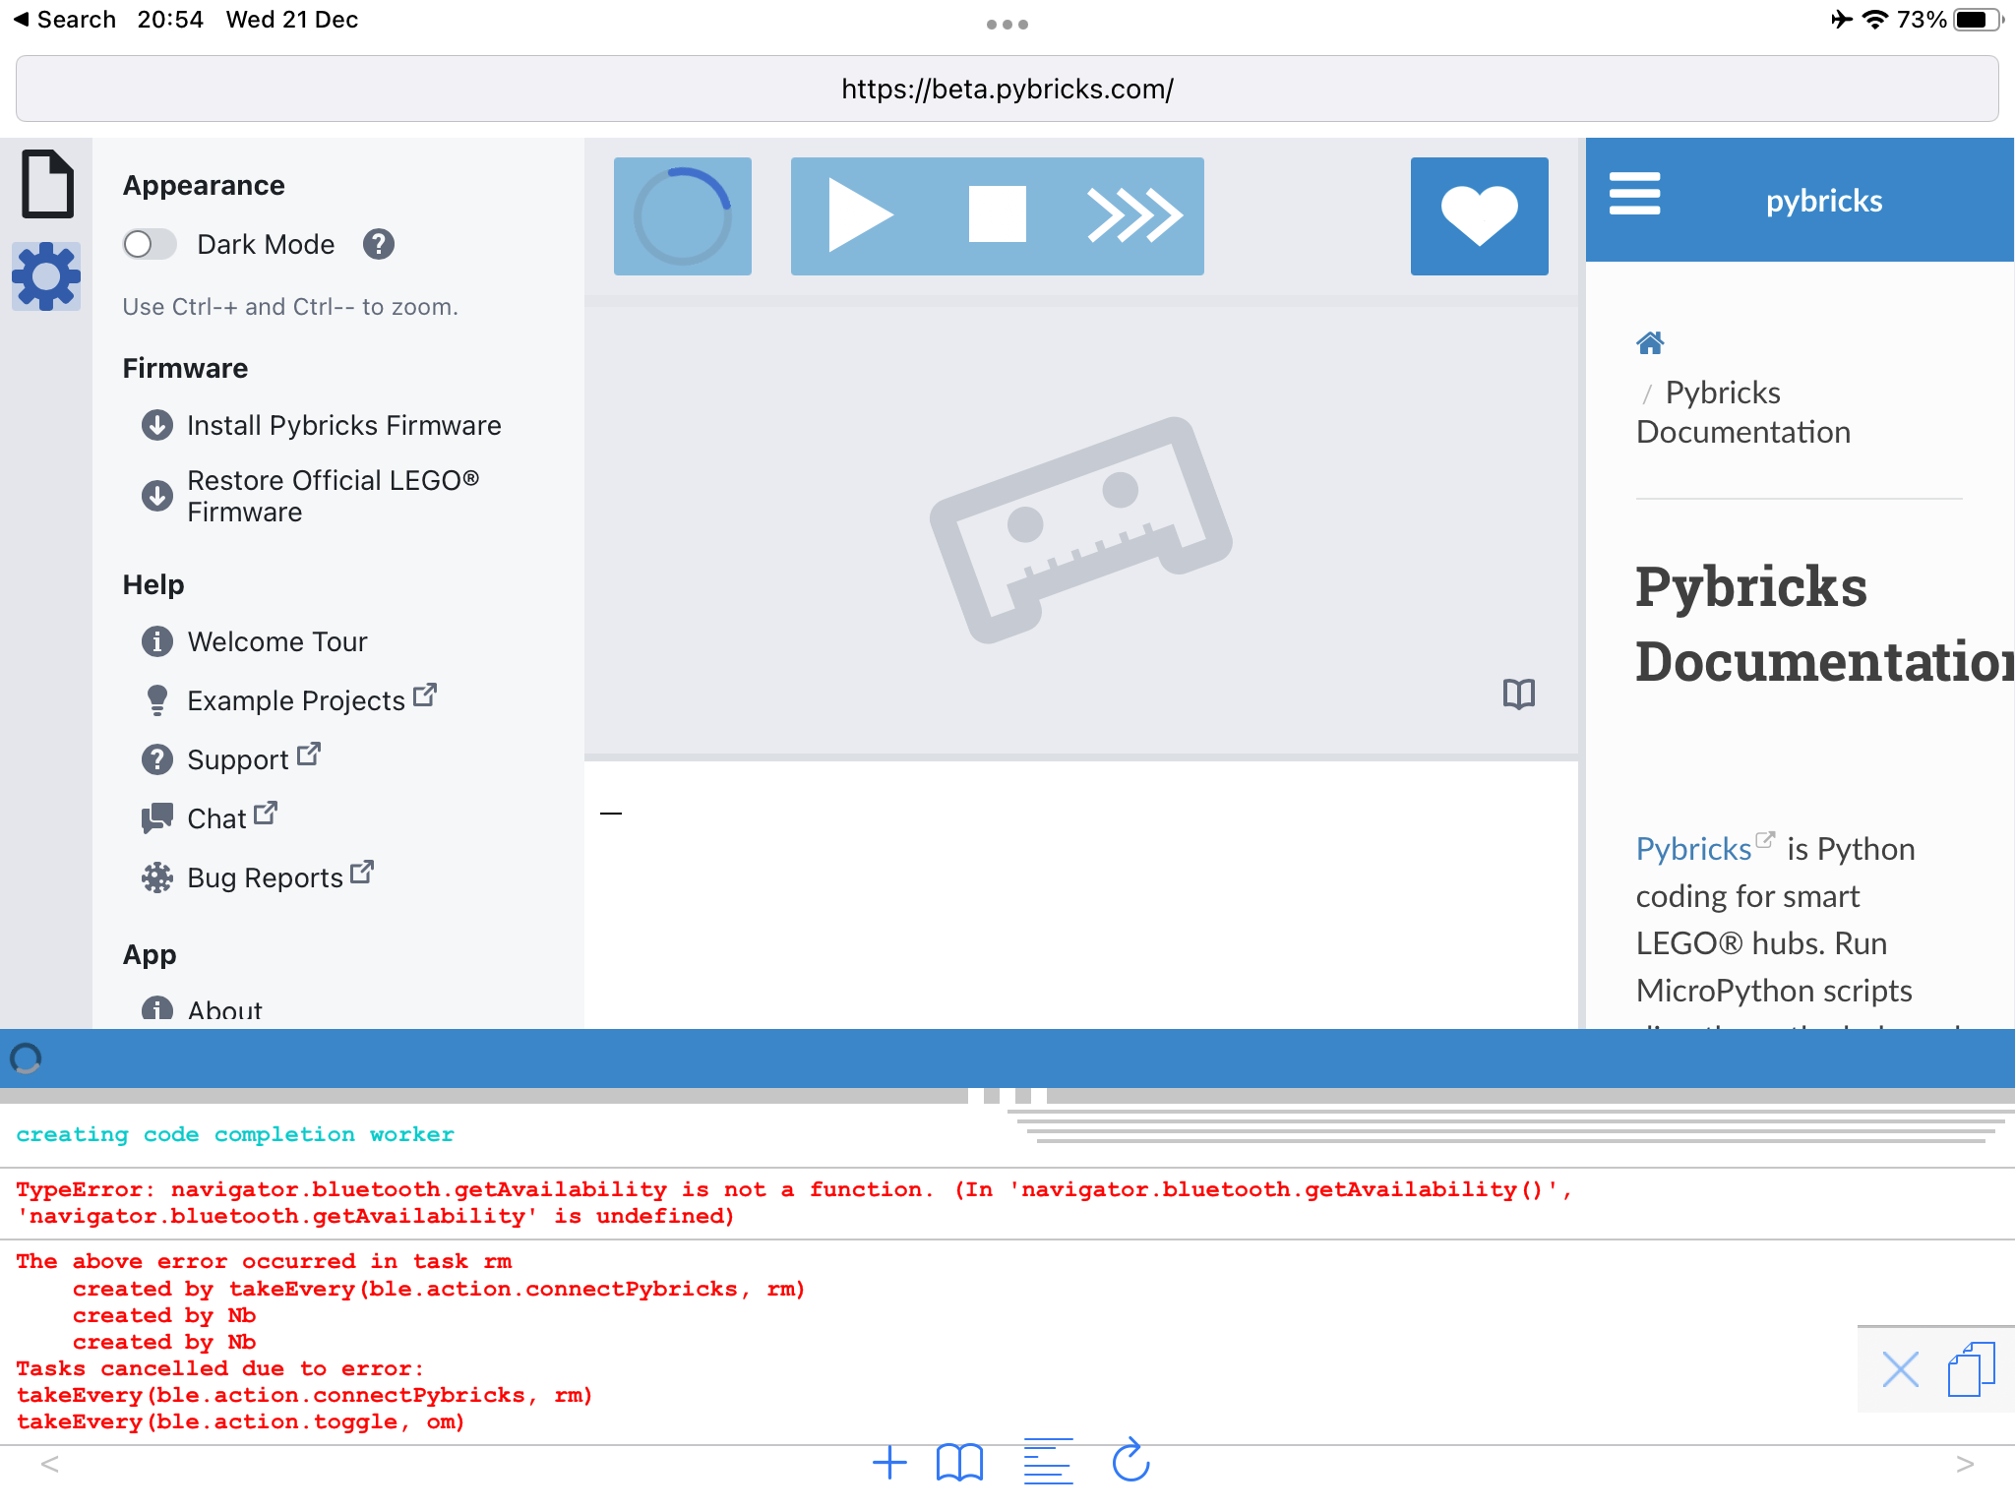Viewport: 2015px width, 1511px height.
Task: Open sponsor page via the heart icon
Action: [1479, 214]
